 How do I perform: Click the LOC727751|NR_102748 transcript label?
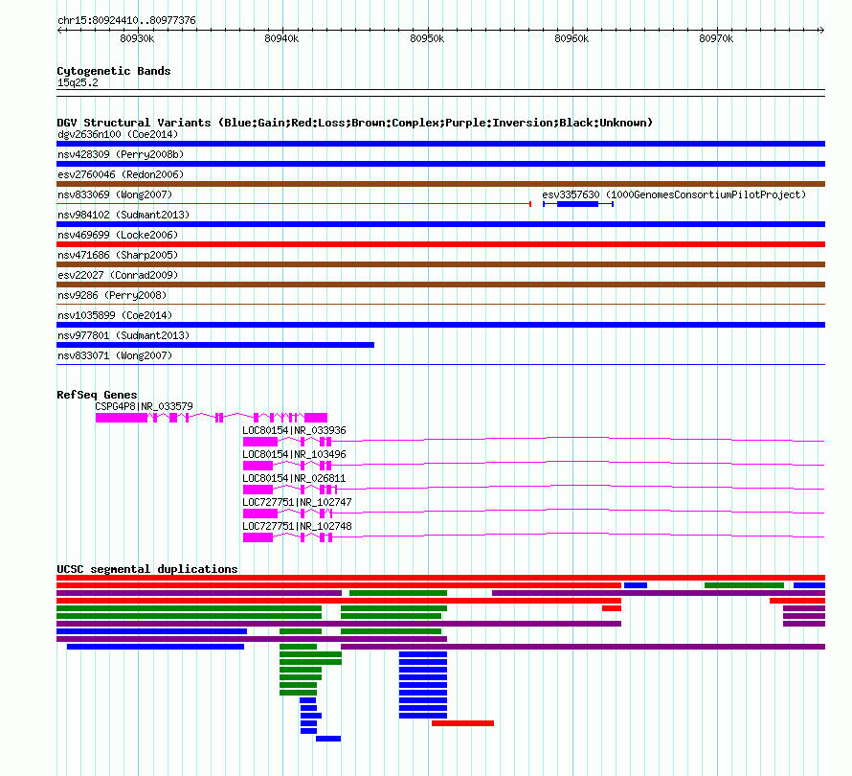point(297,526)
